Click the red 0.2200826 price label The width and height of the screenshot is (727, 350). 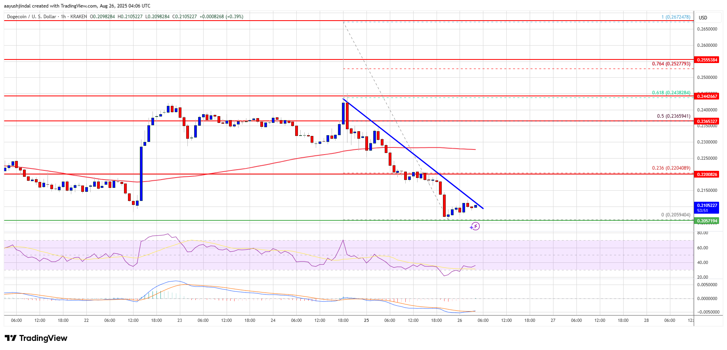coord(707,174)
